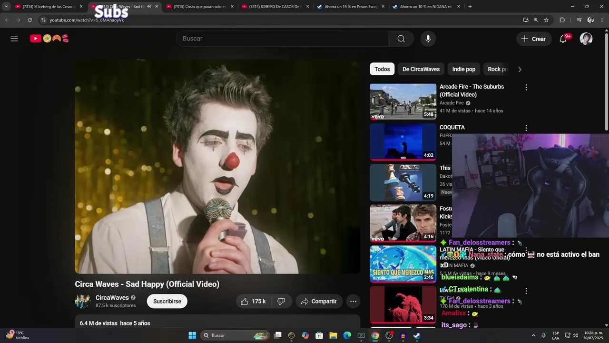Bookmark this page with star icon
This screenshot has height=343, width=609.
click(546, 20)
